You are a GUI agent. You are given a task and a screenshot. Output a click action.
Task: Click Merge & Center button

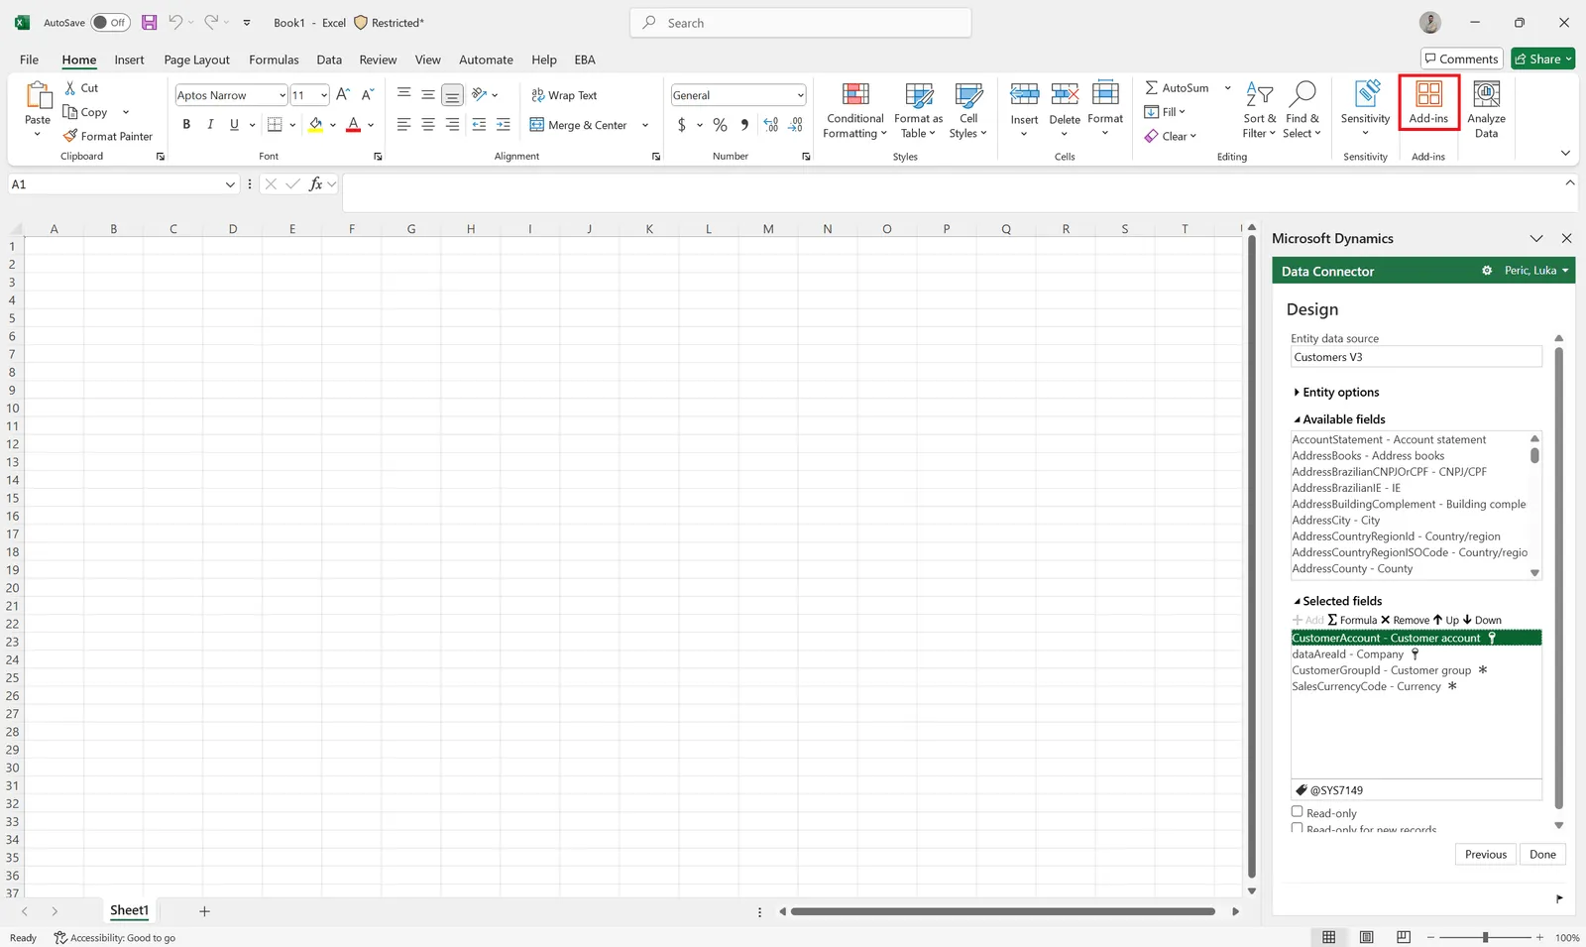[x=579, y=125]
